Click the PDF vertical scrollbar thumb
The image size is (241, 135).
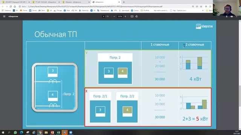239,96
